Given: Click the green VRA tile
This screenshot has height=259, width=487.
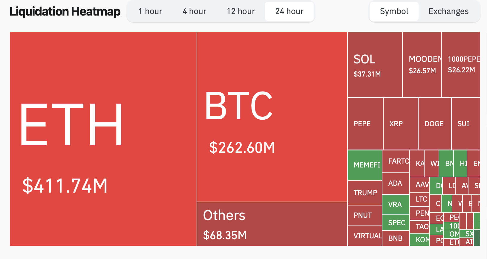Looking at the screenshot, I should 396,205.
